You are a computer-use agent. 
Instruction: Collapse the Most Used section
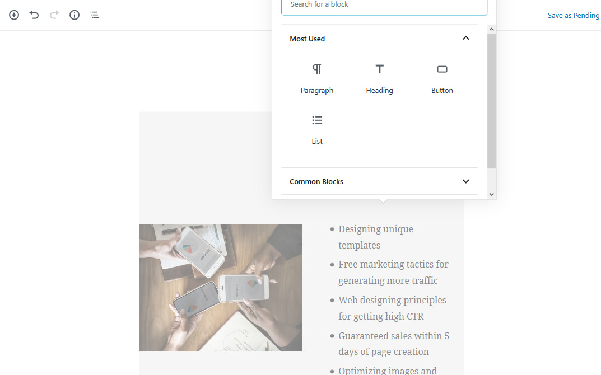465,39
